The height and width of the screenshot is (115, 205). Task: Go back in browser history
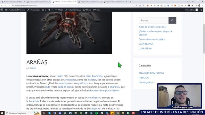point(2,5)
